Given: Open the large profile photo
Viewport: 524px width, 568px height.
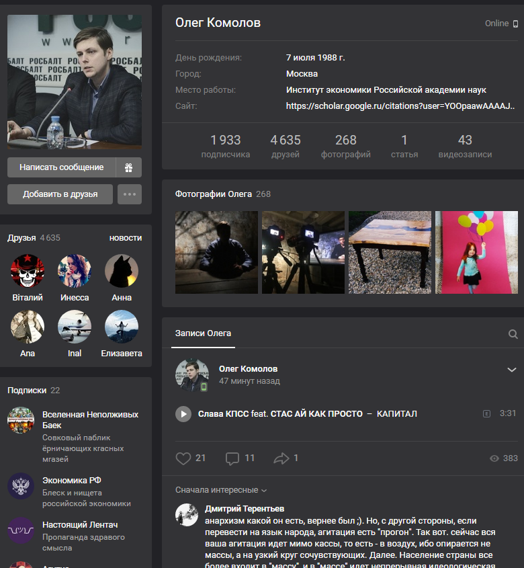Looking at the screenshot, I should coord(75,82).
